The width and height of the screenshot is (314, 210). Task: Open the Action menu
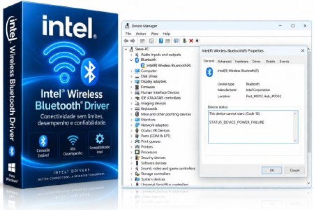[x=141, y=33]
